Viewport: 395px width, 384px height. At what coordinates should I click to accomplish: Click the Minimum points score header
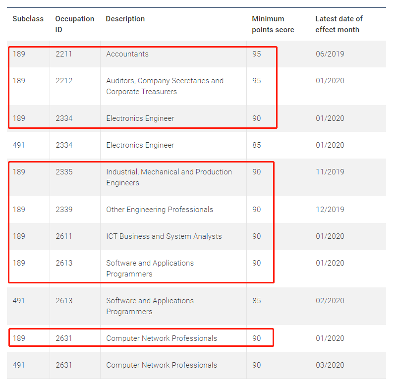[x=273, y=24]
